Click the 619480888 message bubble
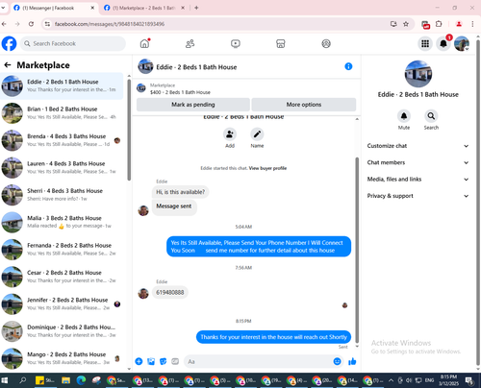The width and height of the screenshot is (481, 388). tap(170, 292)
